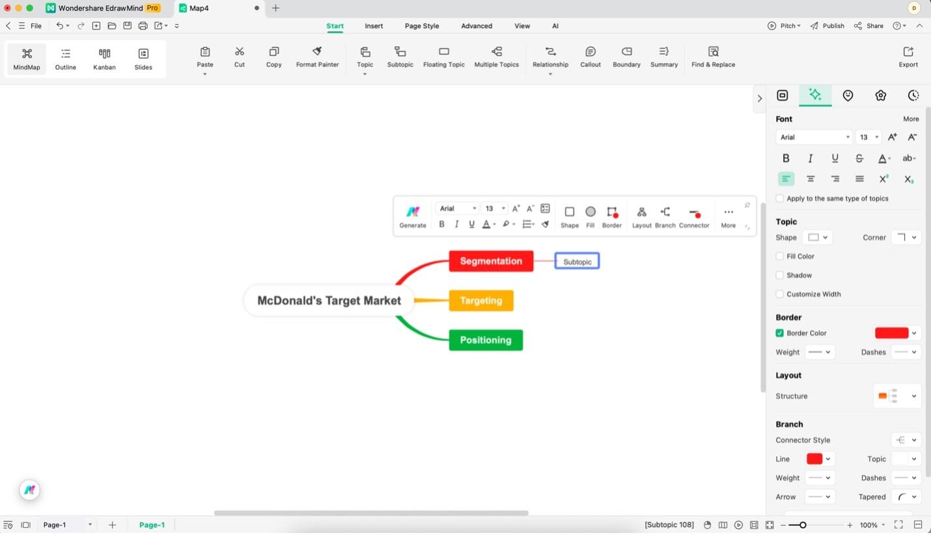Click the Cut tool
931x535 pixels.
240,57
